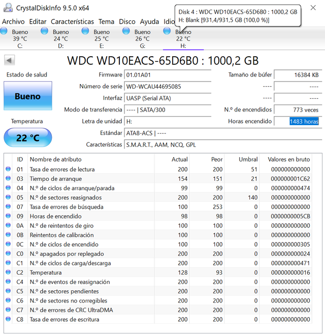Click status dot for N.º de reintentos de giro
The image size is (325, 336).
click(x=8, y=226)
